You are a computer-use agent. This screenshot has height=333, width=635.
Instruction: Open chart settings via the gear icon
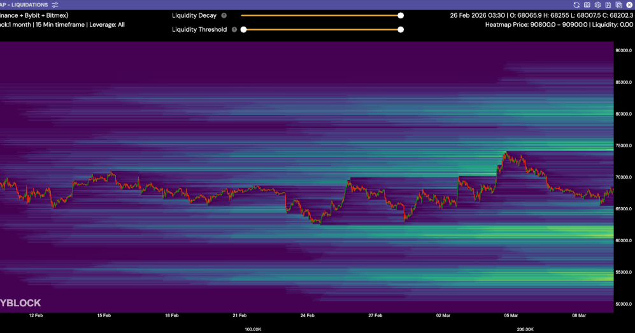[x=597, y=5]
